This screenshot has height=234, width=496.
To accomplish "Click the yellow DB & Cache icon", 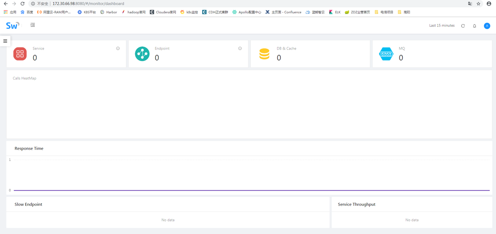I will click(x=264, y=54).
